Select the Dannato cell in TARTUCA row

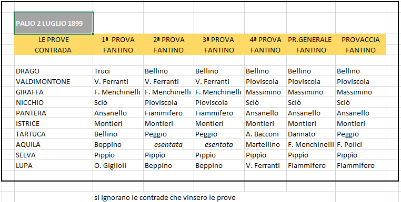(310, 134)
